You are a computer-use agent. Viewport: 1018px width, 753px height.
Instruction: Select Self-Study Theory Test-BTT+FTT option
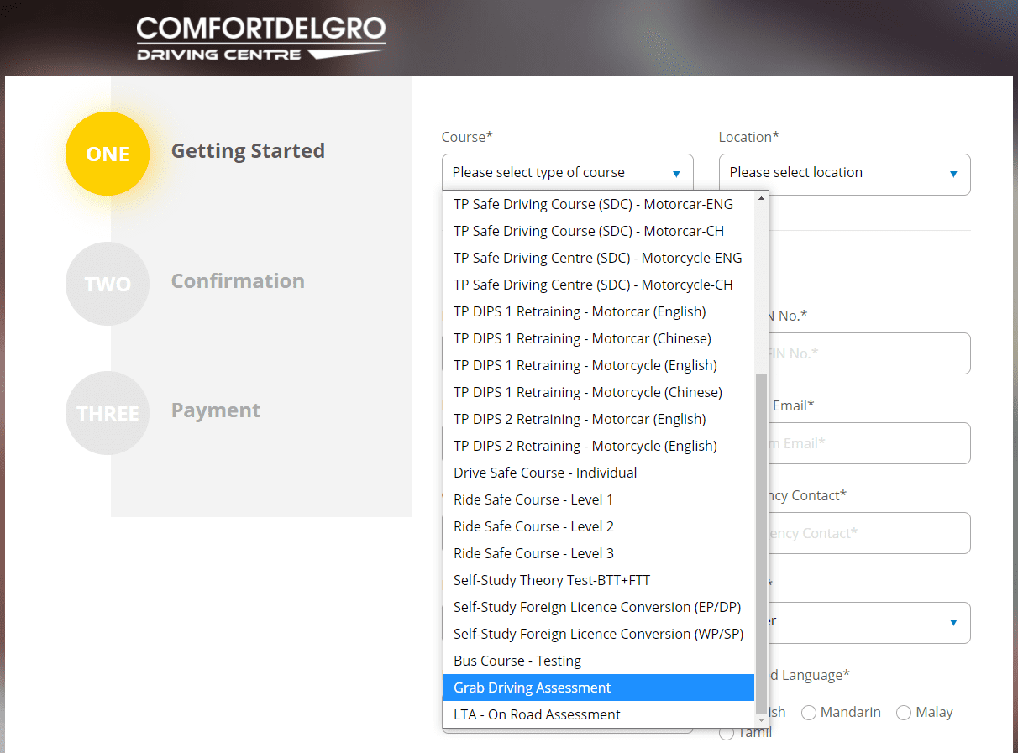coord(598,580)
